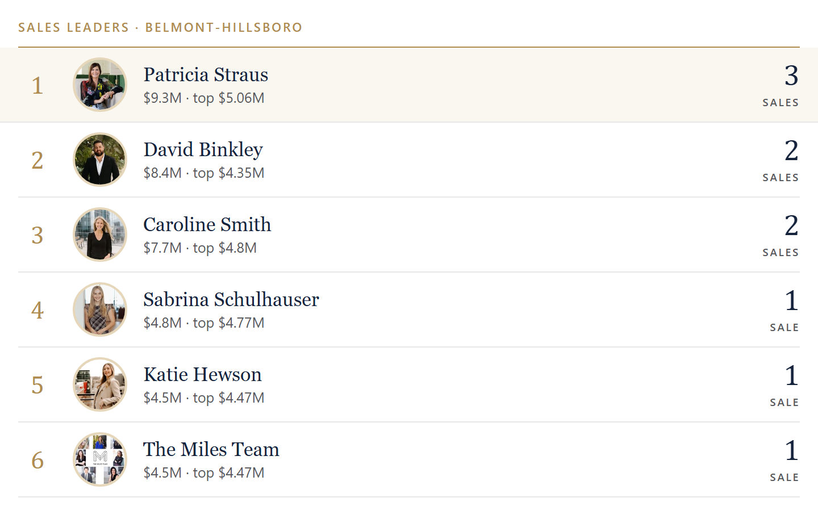The image size is (818, 527).
Task: Open Caroline Smith name link
Action: pyautogui.click(x=207, y=224)
